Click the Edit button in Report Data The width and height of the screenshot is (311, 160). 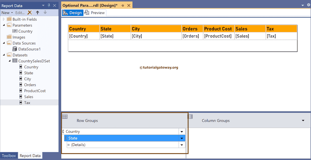[20, 12]
